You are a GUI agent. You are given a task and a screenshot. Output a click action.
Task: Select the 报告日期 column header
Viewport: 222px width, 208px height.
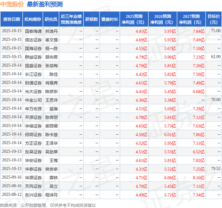(x=11, y=19)
